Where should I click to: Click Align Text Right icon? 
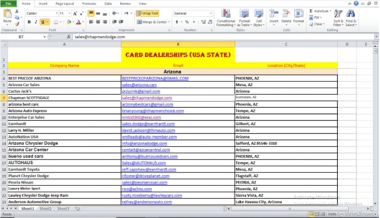[x=105, y=22]
